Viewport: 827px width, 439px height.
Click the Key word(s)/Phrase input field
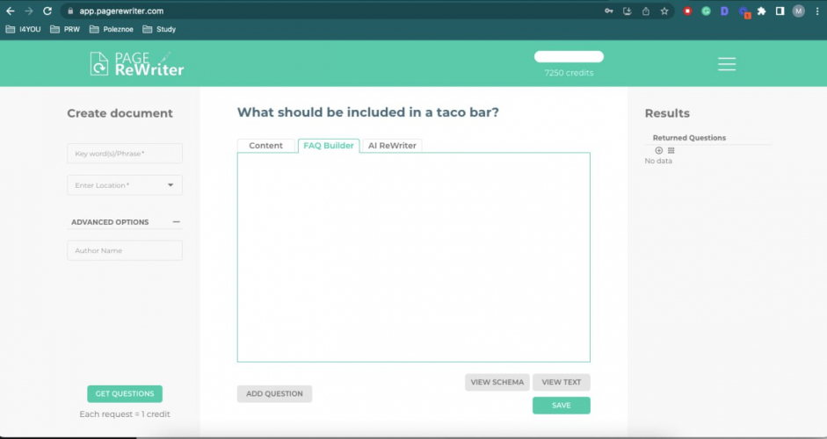[x=125, y=154]
